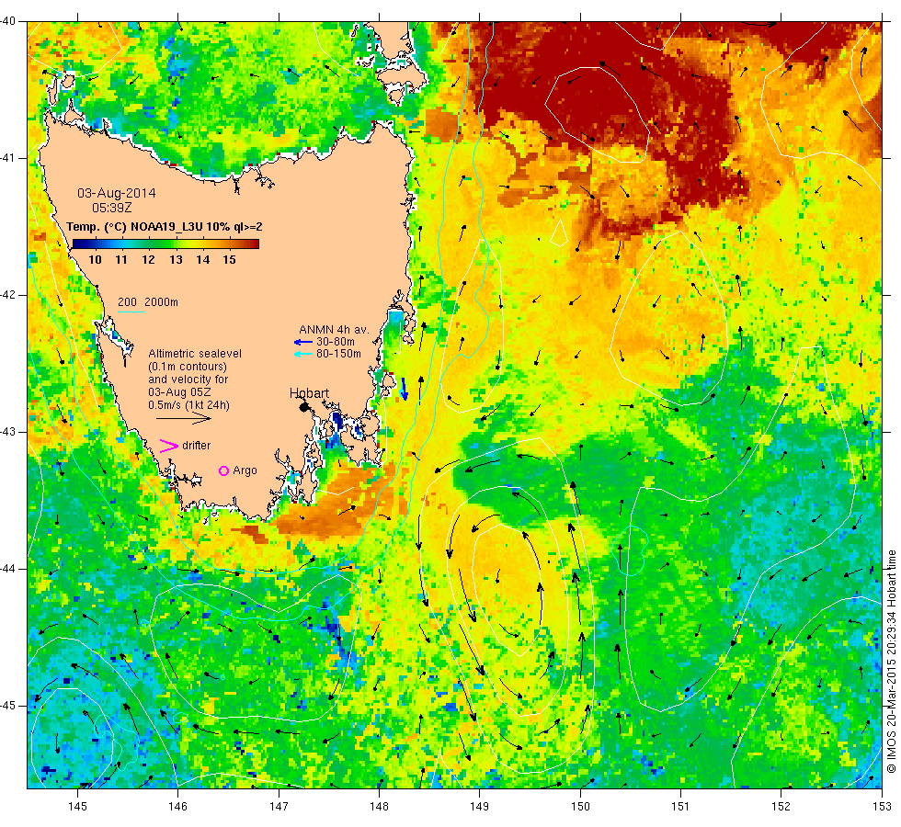
Task: Click the color scale value 10
Action: tap(95, 259)
